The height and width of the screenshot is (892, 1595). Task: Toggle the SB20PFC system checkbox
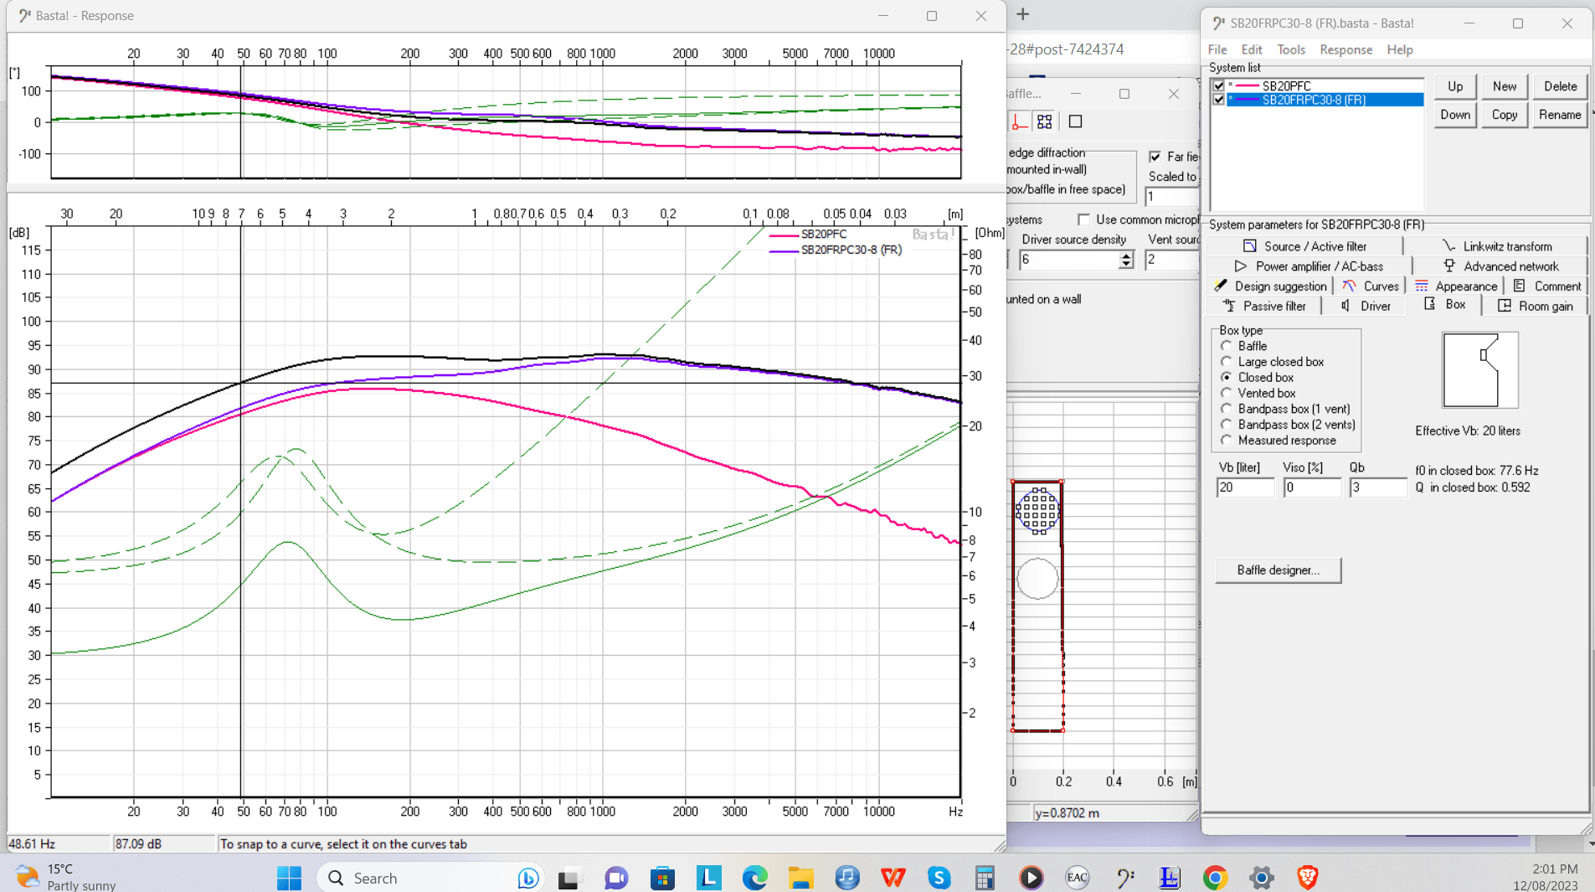point(1219,85)
